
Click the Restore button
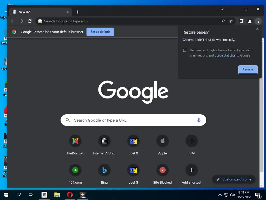pos(248,70)
